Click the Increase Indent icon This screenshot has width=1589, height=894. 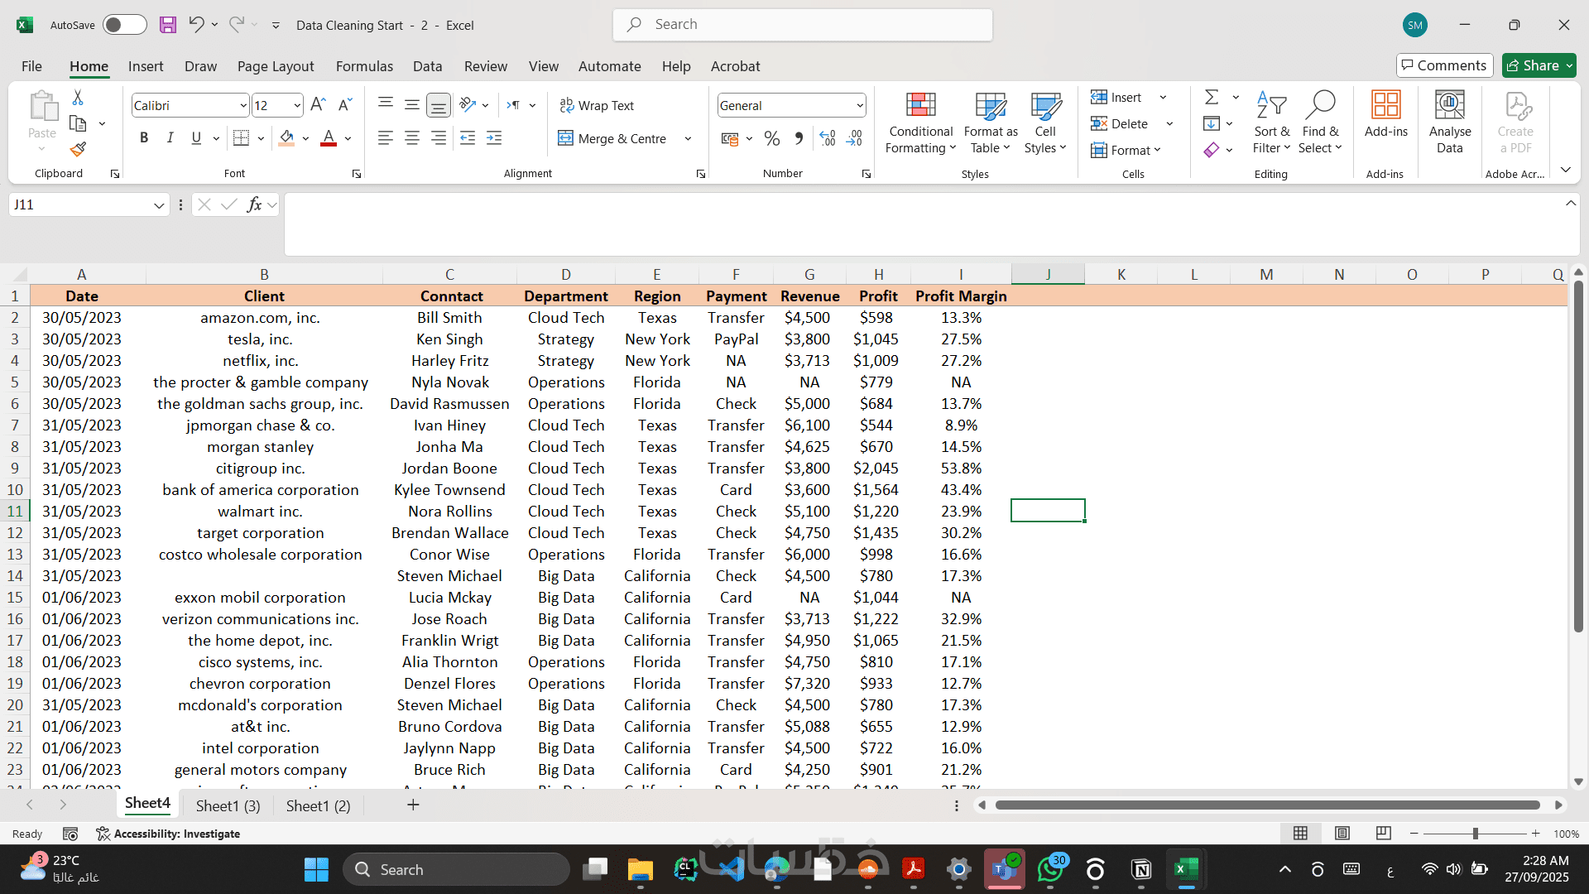[x=494, y=139]
